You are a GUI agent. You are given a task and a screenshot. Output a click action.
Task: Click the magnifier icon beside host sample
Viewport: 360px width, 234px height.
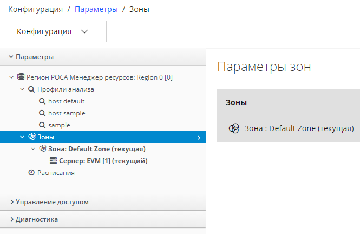click(x=42, y=113)
